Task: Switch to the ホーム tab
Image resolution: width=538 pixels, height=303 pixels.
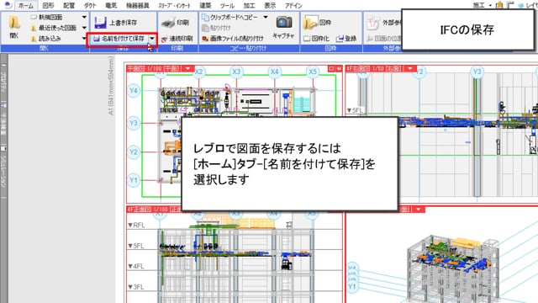Action: pos(26,6)
